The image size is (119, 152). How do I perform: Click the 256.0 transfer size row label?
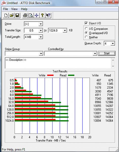(x=10, y=113)
